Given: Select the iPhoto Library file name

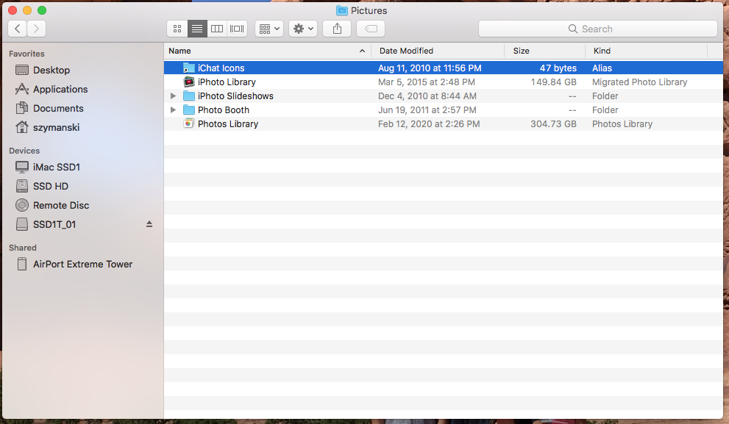Looking at the screenshot, I should (x=227, y=82).
